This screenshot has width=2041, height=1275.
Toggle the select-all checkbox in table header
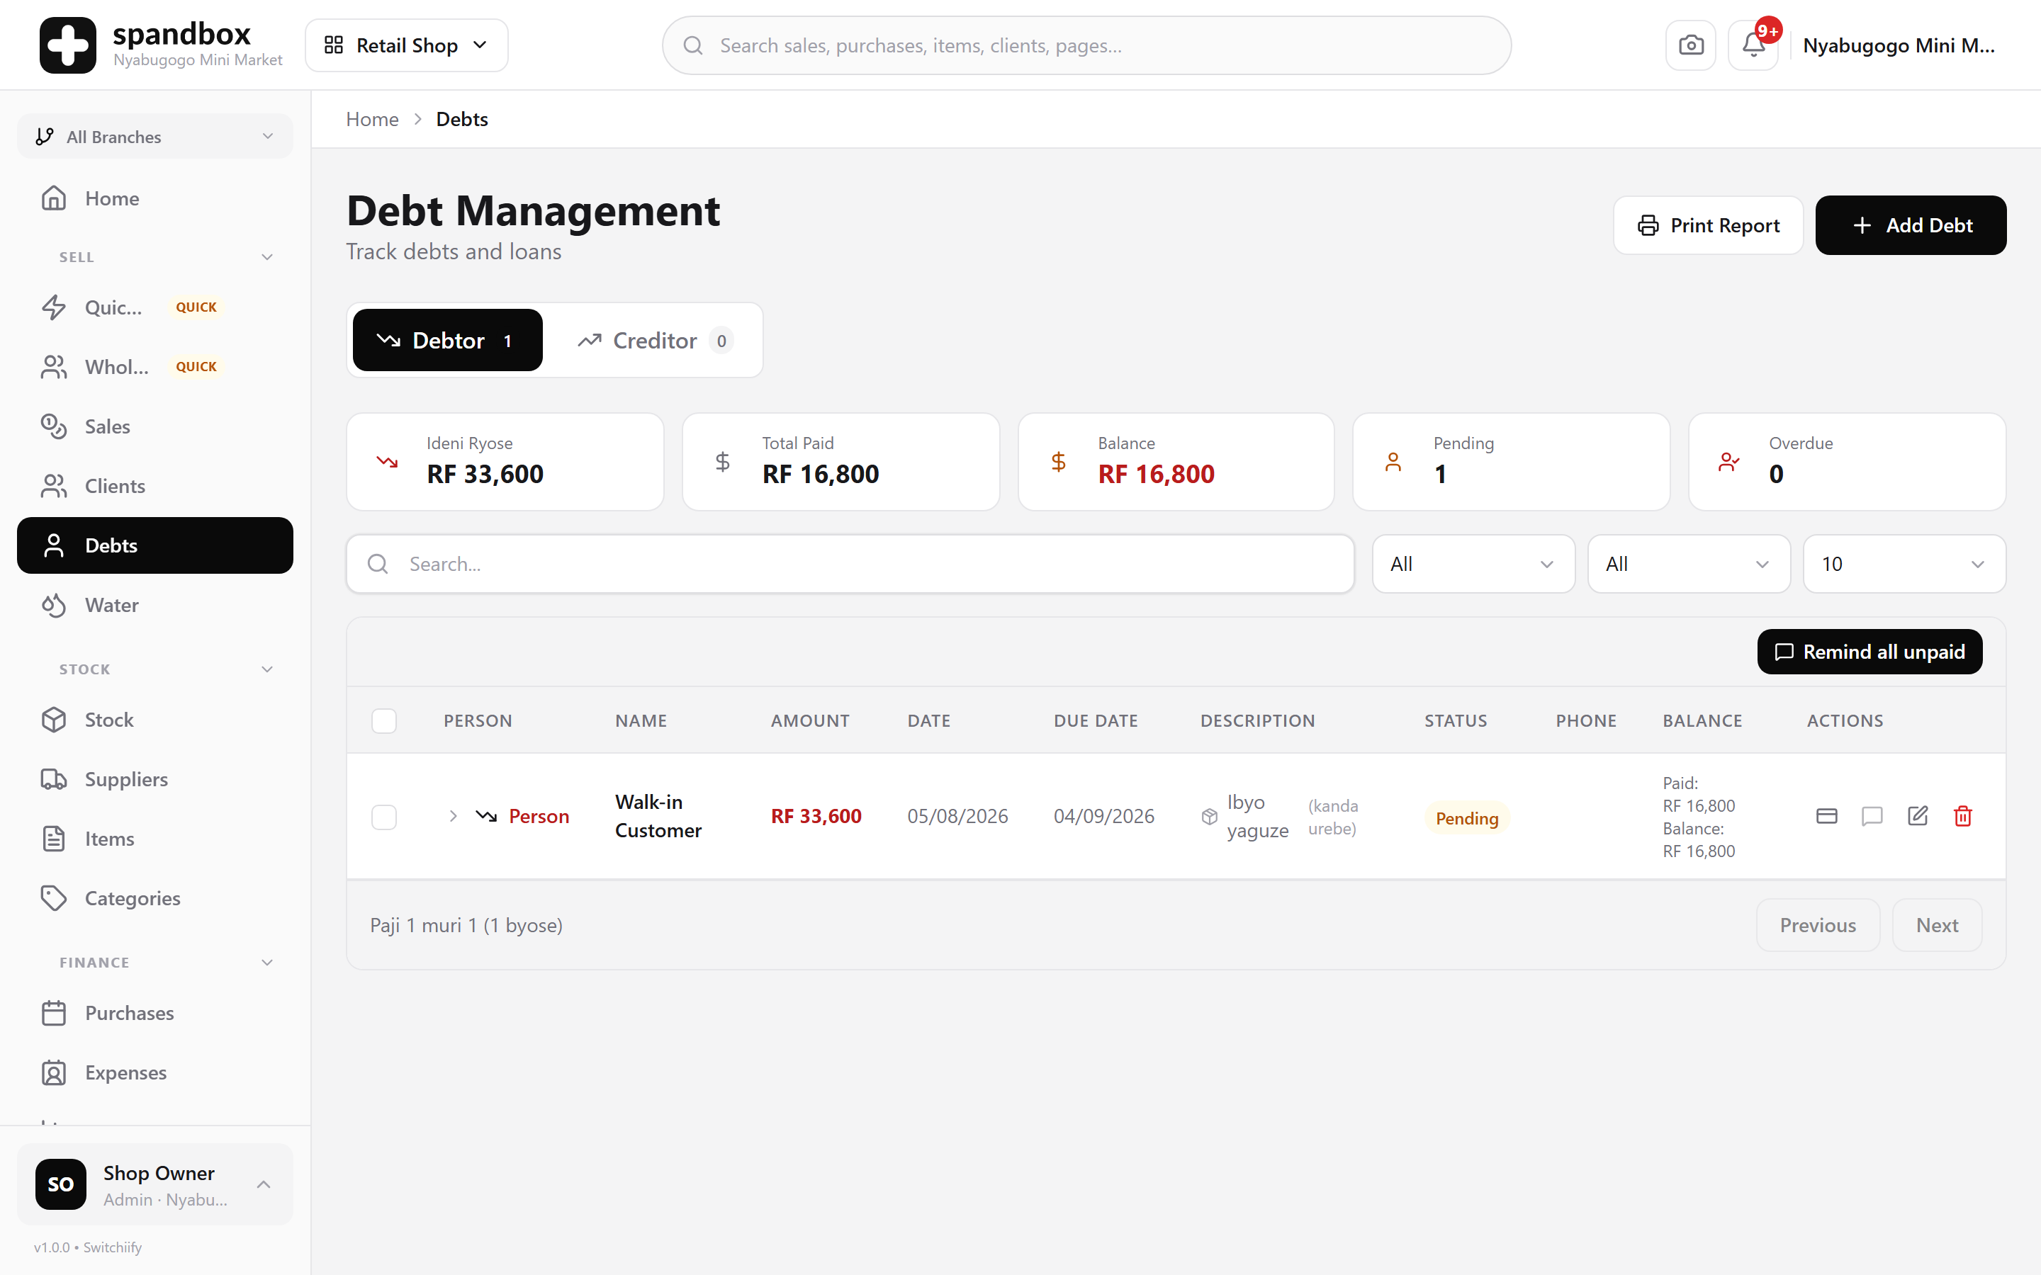pyautogui.click(x=383, y=721)
